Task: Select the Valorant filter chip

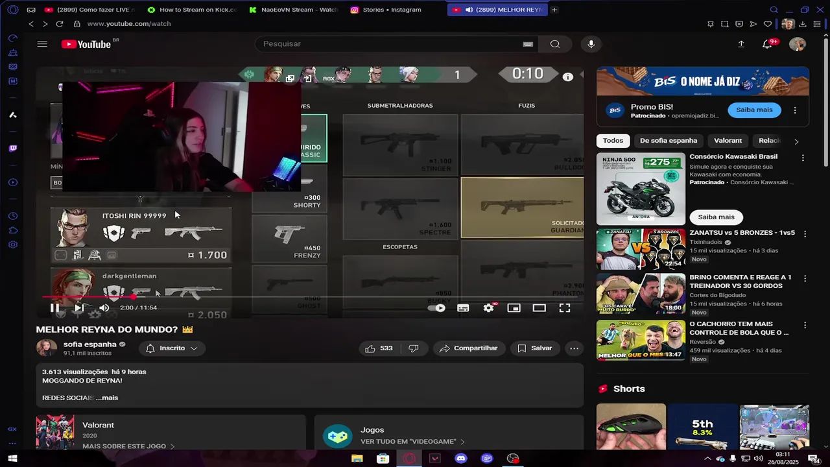Action: coord(728,141)
